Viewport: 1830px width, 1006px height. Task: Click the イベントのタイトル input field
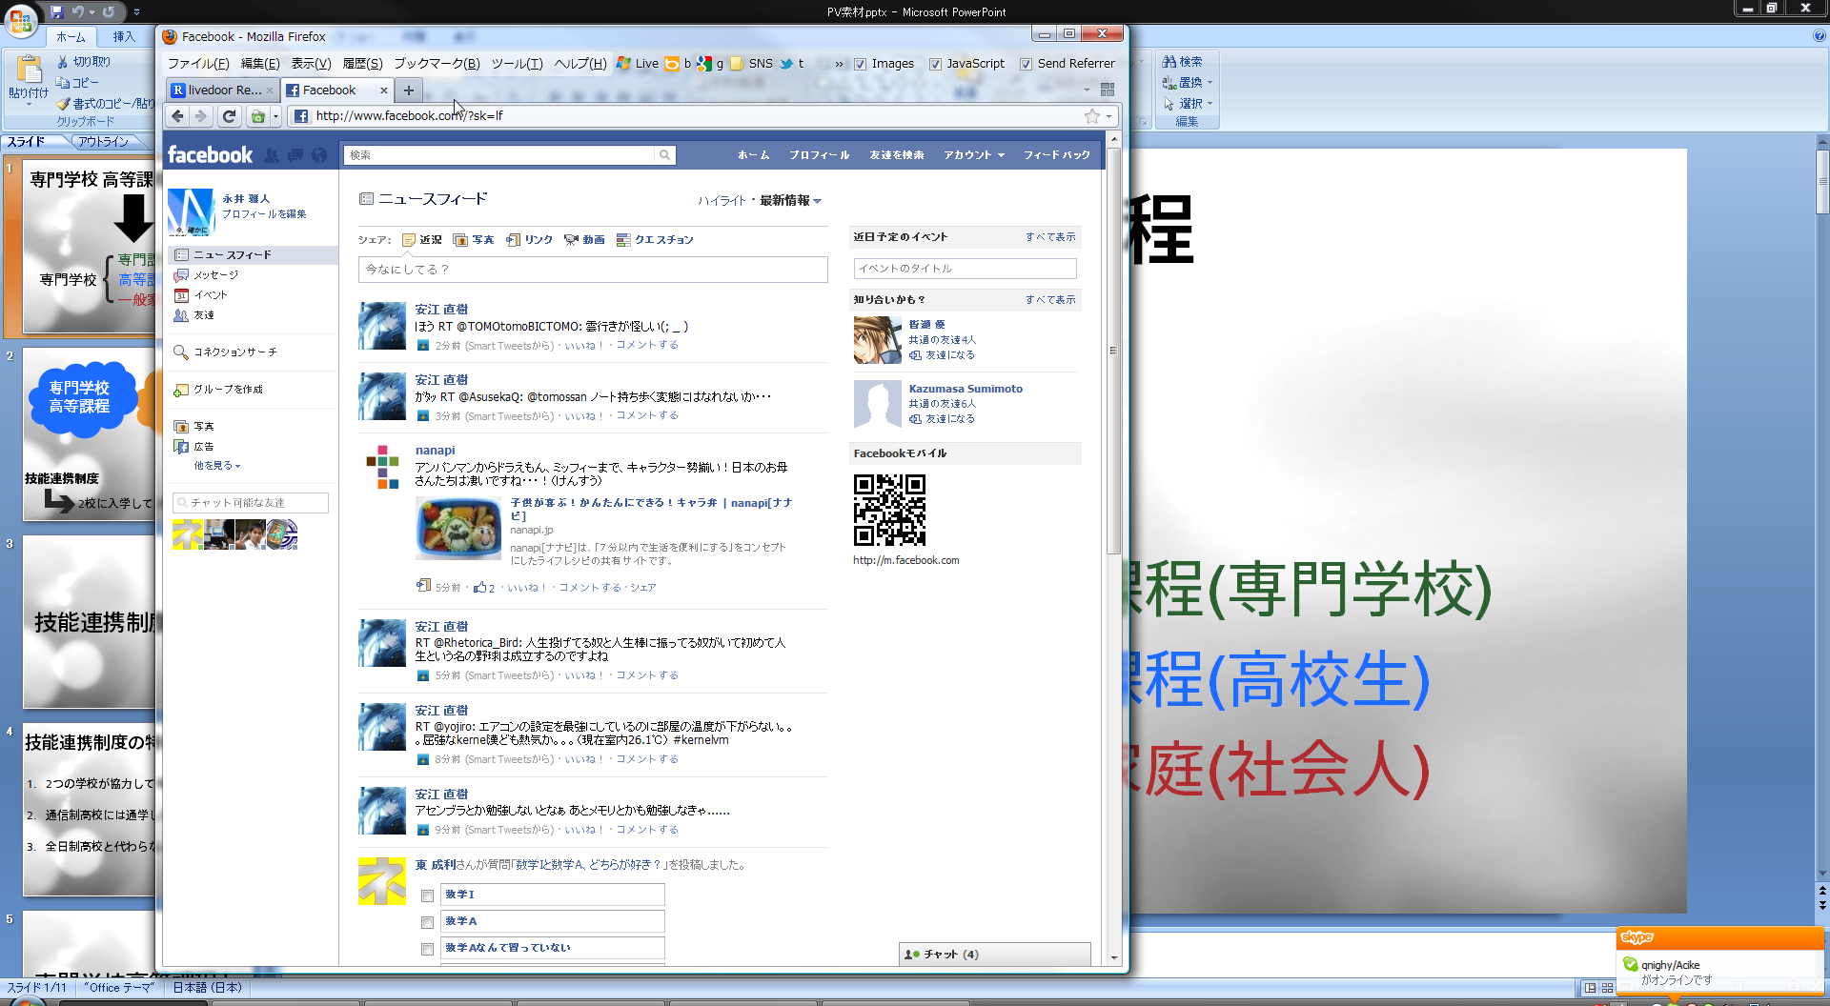pyautogui.click(x=965, y=269)
